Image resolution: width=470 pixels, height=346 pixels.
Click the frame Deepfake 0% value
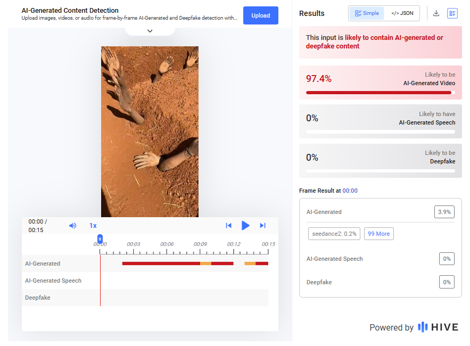447,282
